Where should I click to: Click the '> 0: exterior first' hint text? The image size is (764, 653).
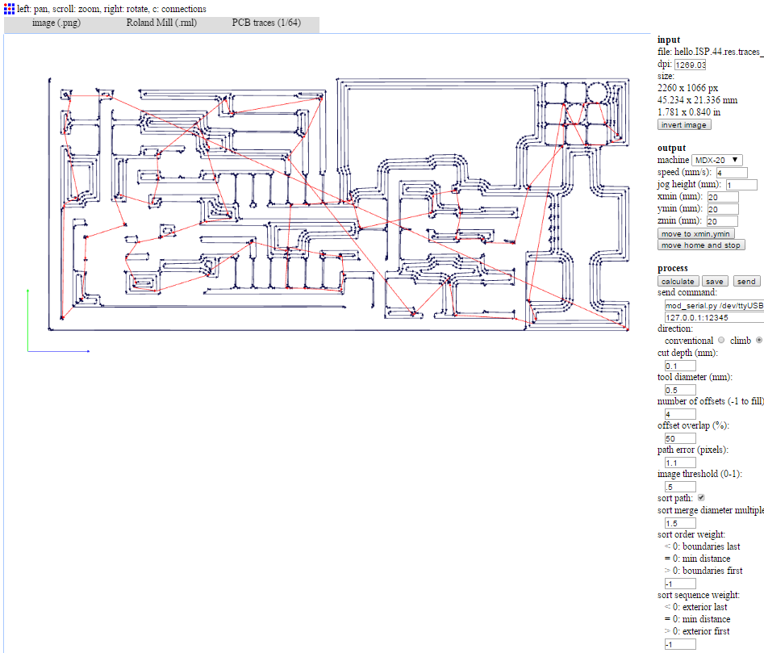[x=697, y=631]
